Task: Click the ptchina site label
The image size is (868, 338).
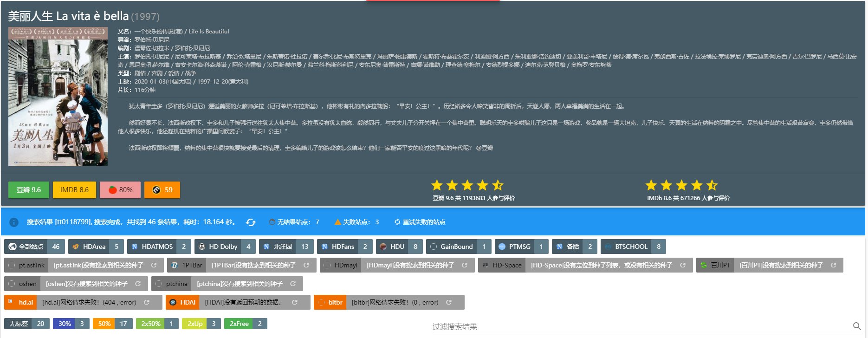Action: pyautogui.click(x=171, y=284)
